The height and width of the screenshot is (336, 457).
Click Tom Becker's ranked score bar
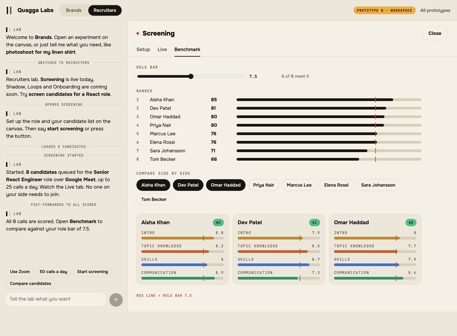(329, 159)
